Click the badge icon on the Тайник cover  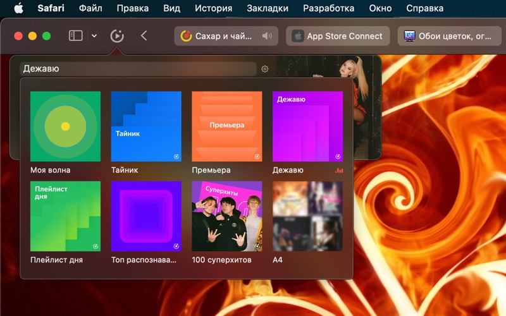[176, 157]
